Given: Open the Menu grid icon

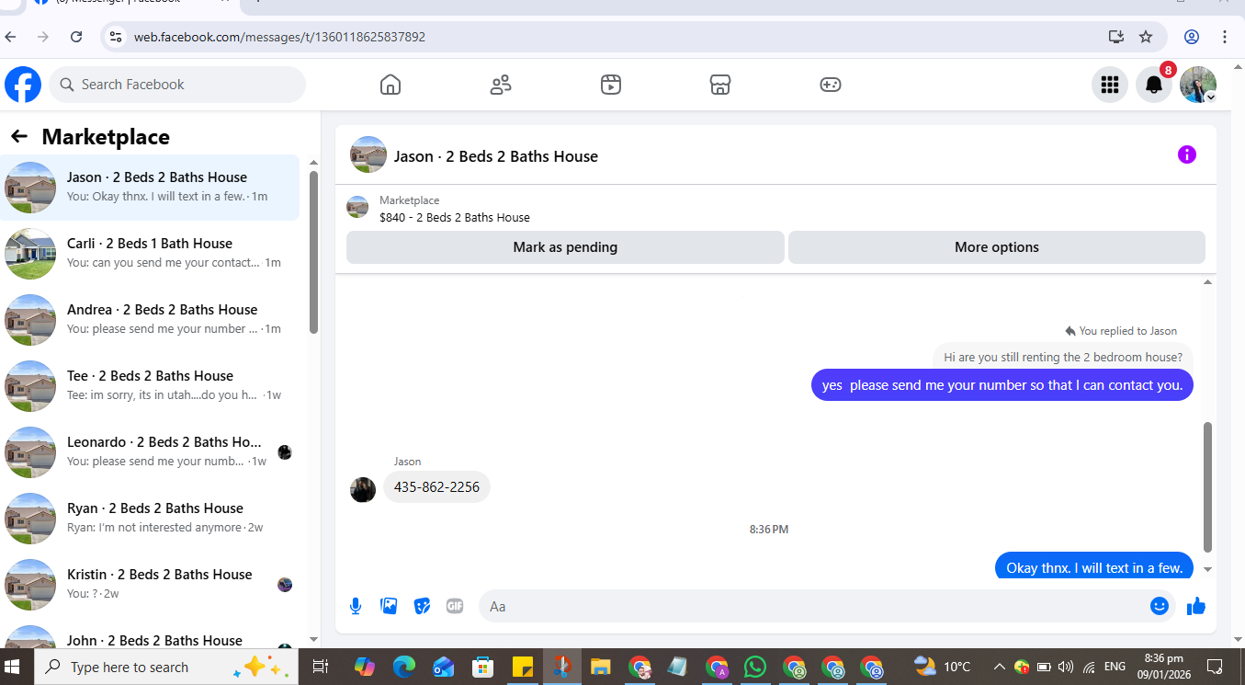Looking at the screenshot, I should click(1110, 85).
